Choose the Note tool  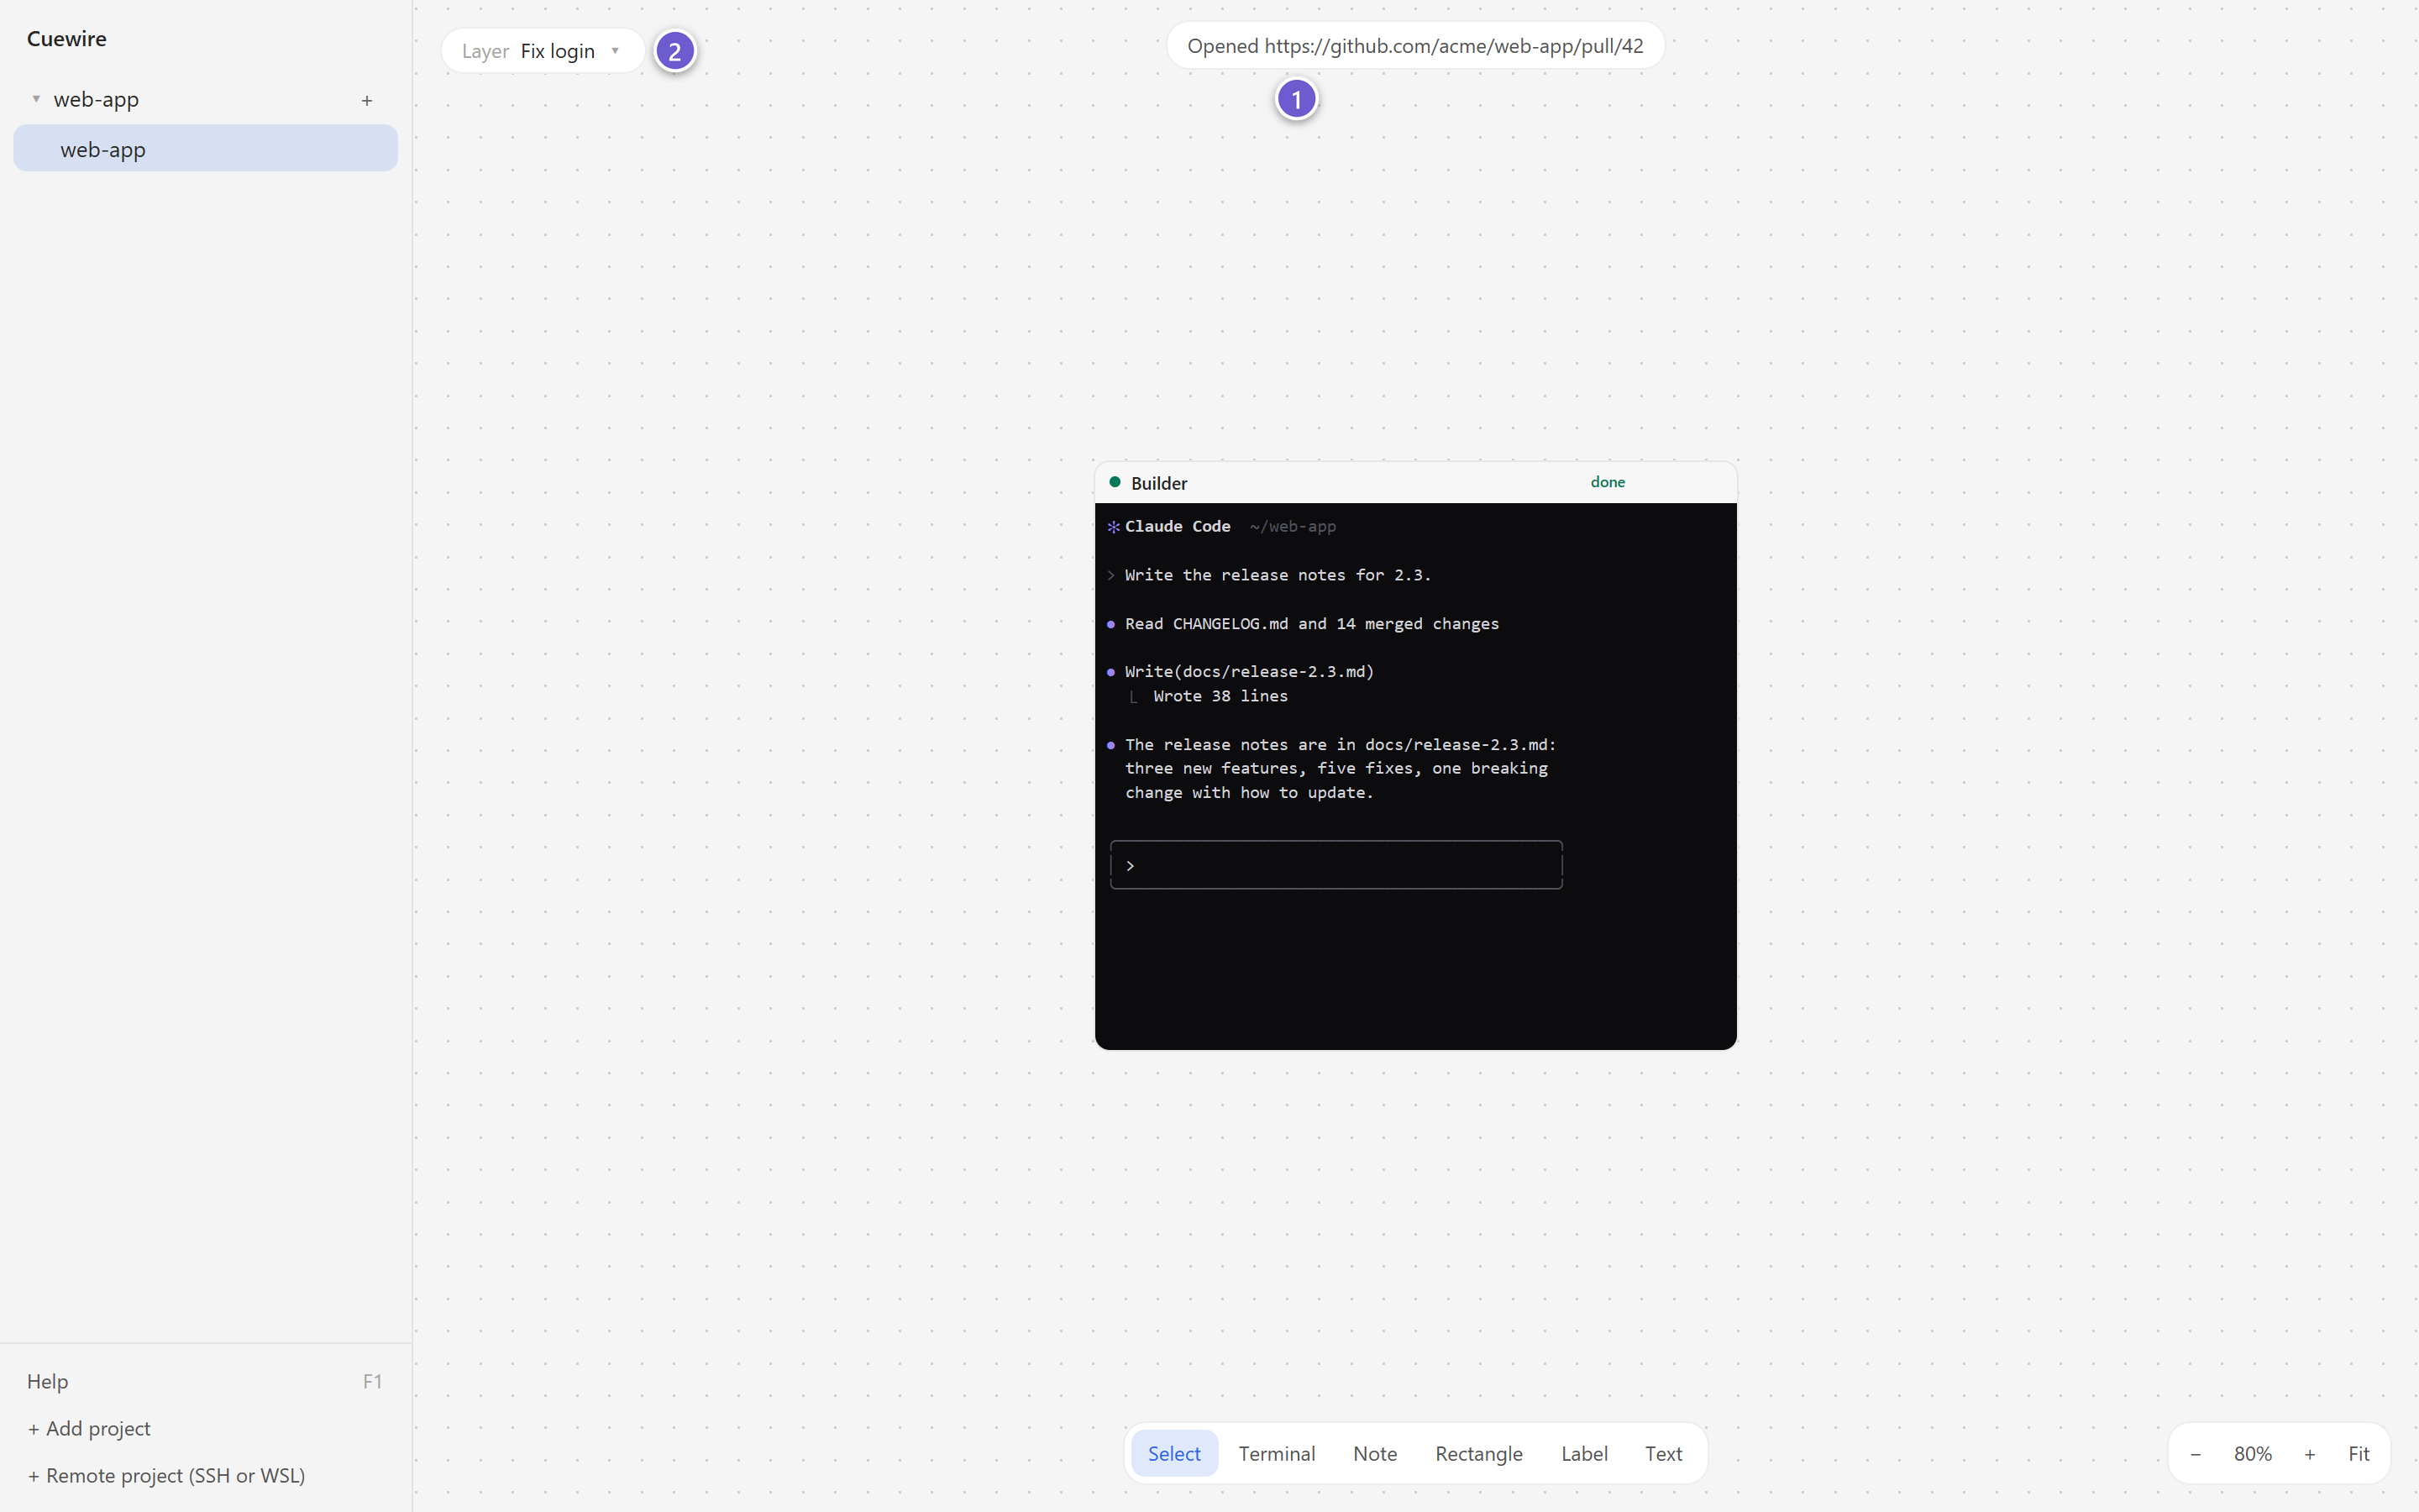click(1374, 1453)
